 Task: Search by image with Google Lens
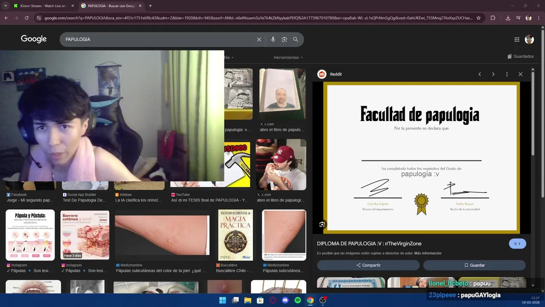pyautogui.click(x=284, y=39)
